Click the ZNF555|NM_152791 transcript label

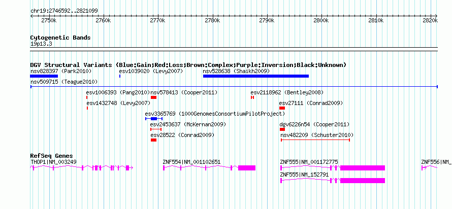304,175
